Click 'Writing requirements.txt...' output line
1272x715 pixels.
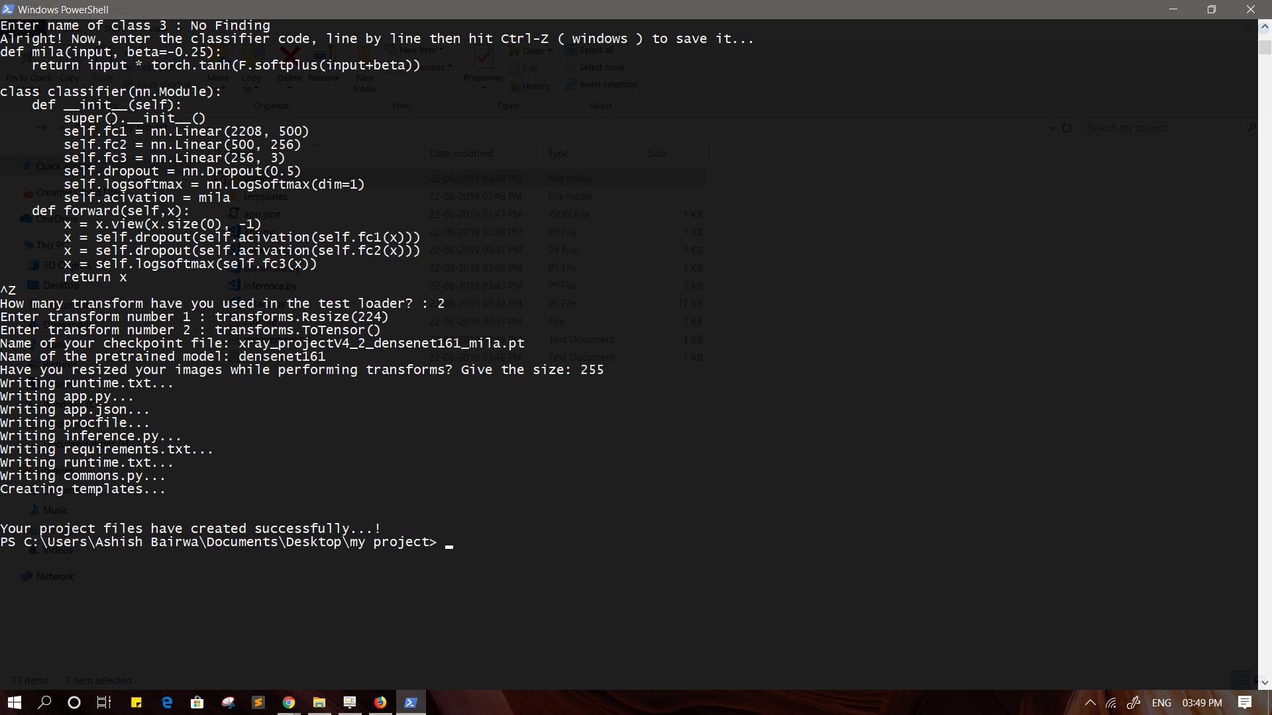coord(107,450)
